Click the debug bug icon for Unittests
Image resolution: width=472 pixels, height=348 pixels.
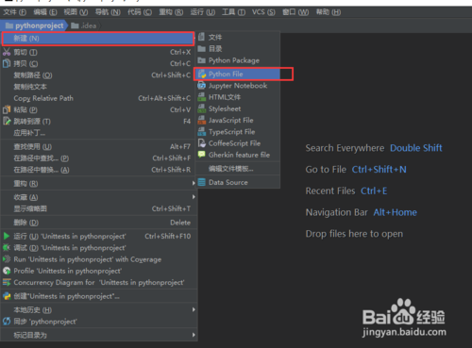pyautogui.click(x=7, y=248)
